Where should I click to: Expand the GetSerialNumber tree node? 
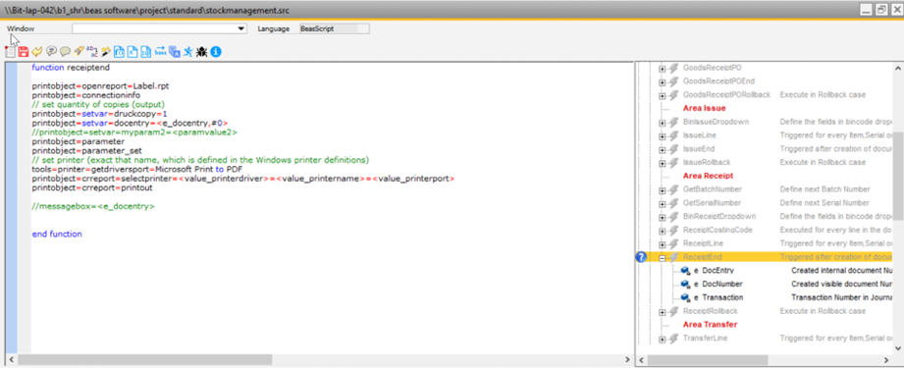click(x=663, y=203)
